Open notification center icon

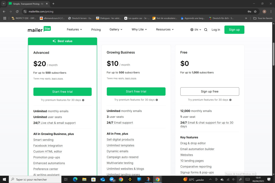coord(269,179)
